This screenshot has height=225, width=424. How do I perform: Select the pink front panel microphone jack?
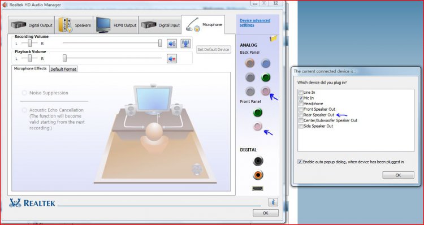tap(258, 126)
